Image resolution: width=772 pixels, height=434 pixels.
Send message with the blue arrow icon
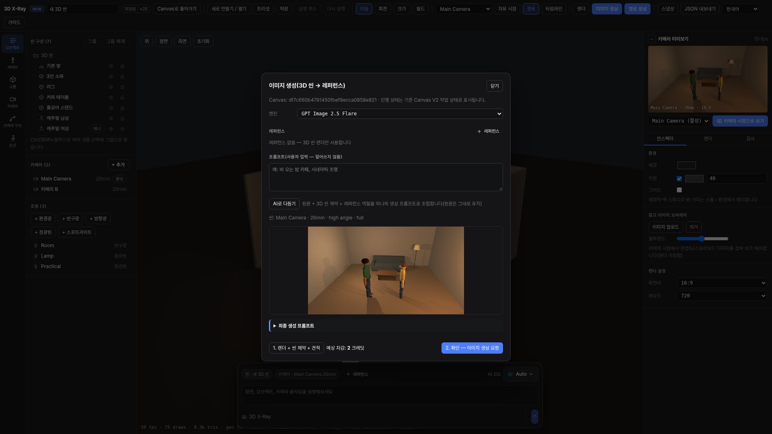(x=534, y=417)
